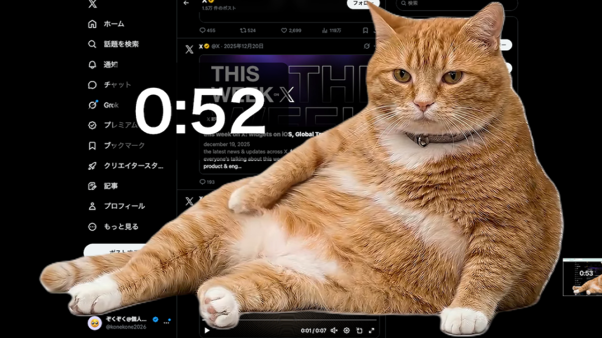Click the フォロー follow button

pos(363,4)
